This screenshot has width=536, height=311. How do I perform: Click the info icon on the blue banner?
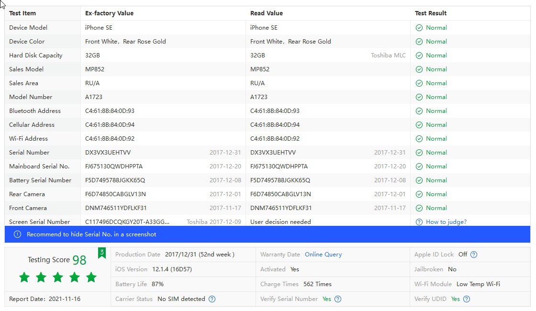click(17, 234)
